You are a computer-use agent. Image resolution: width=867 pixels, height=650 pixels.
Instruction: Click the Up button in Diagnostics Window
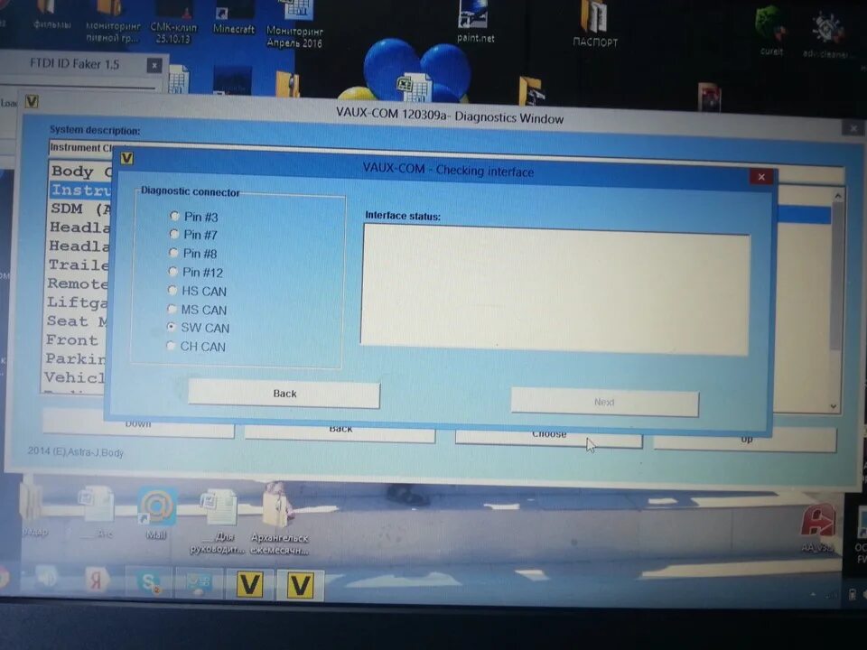745,441
